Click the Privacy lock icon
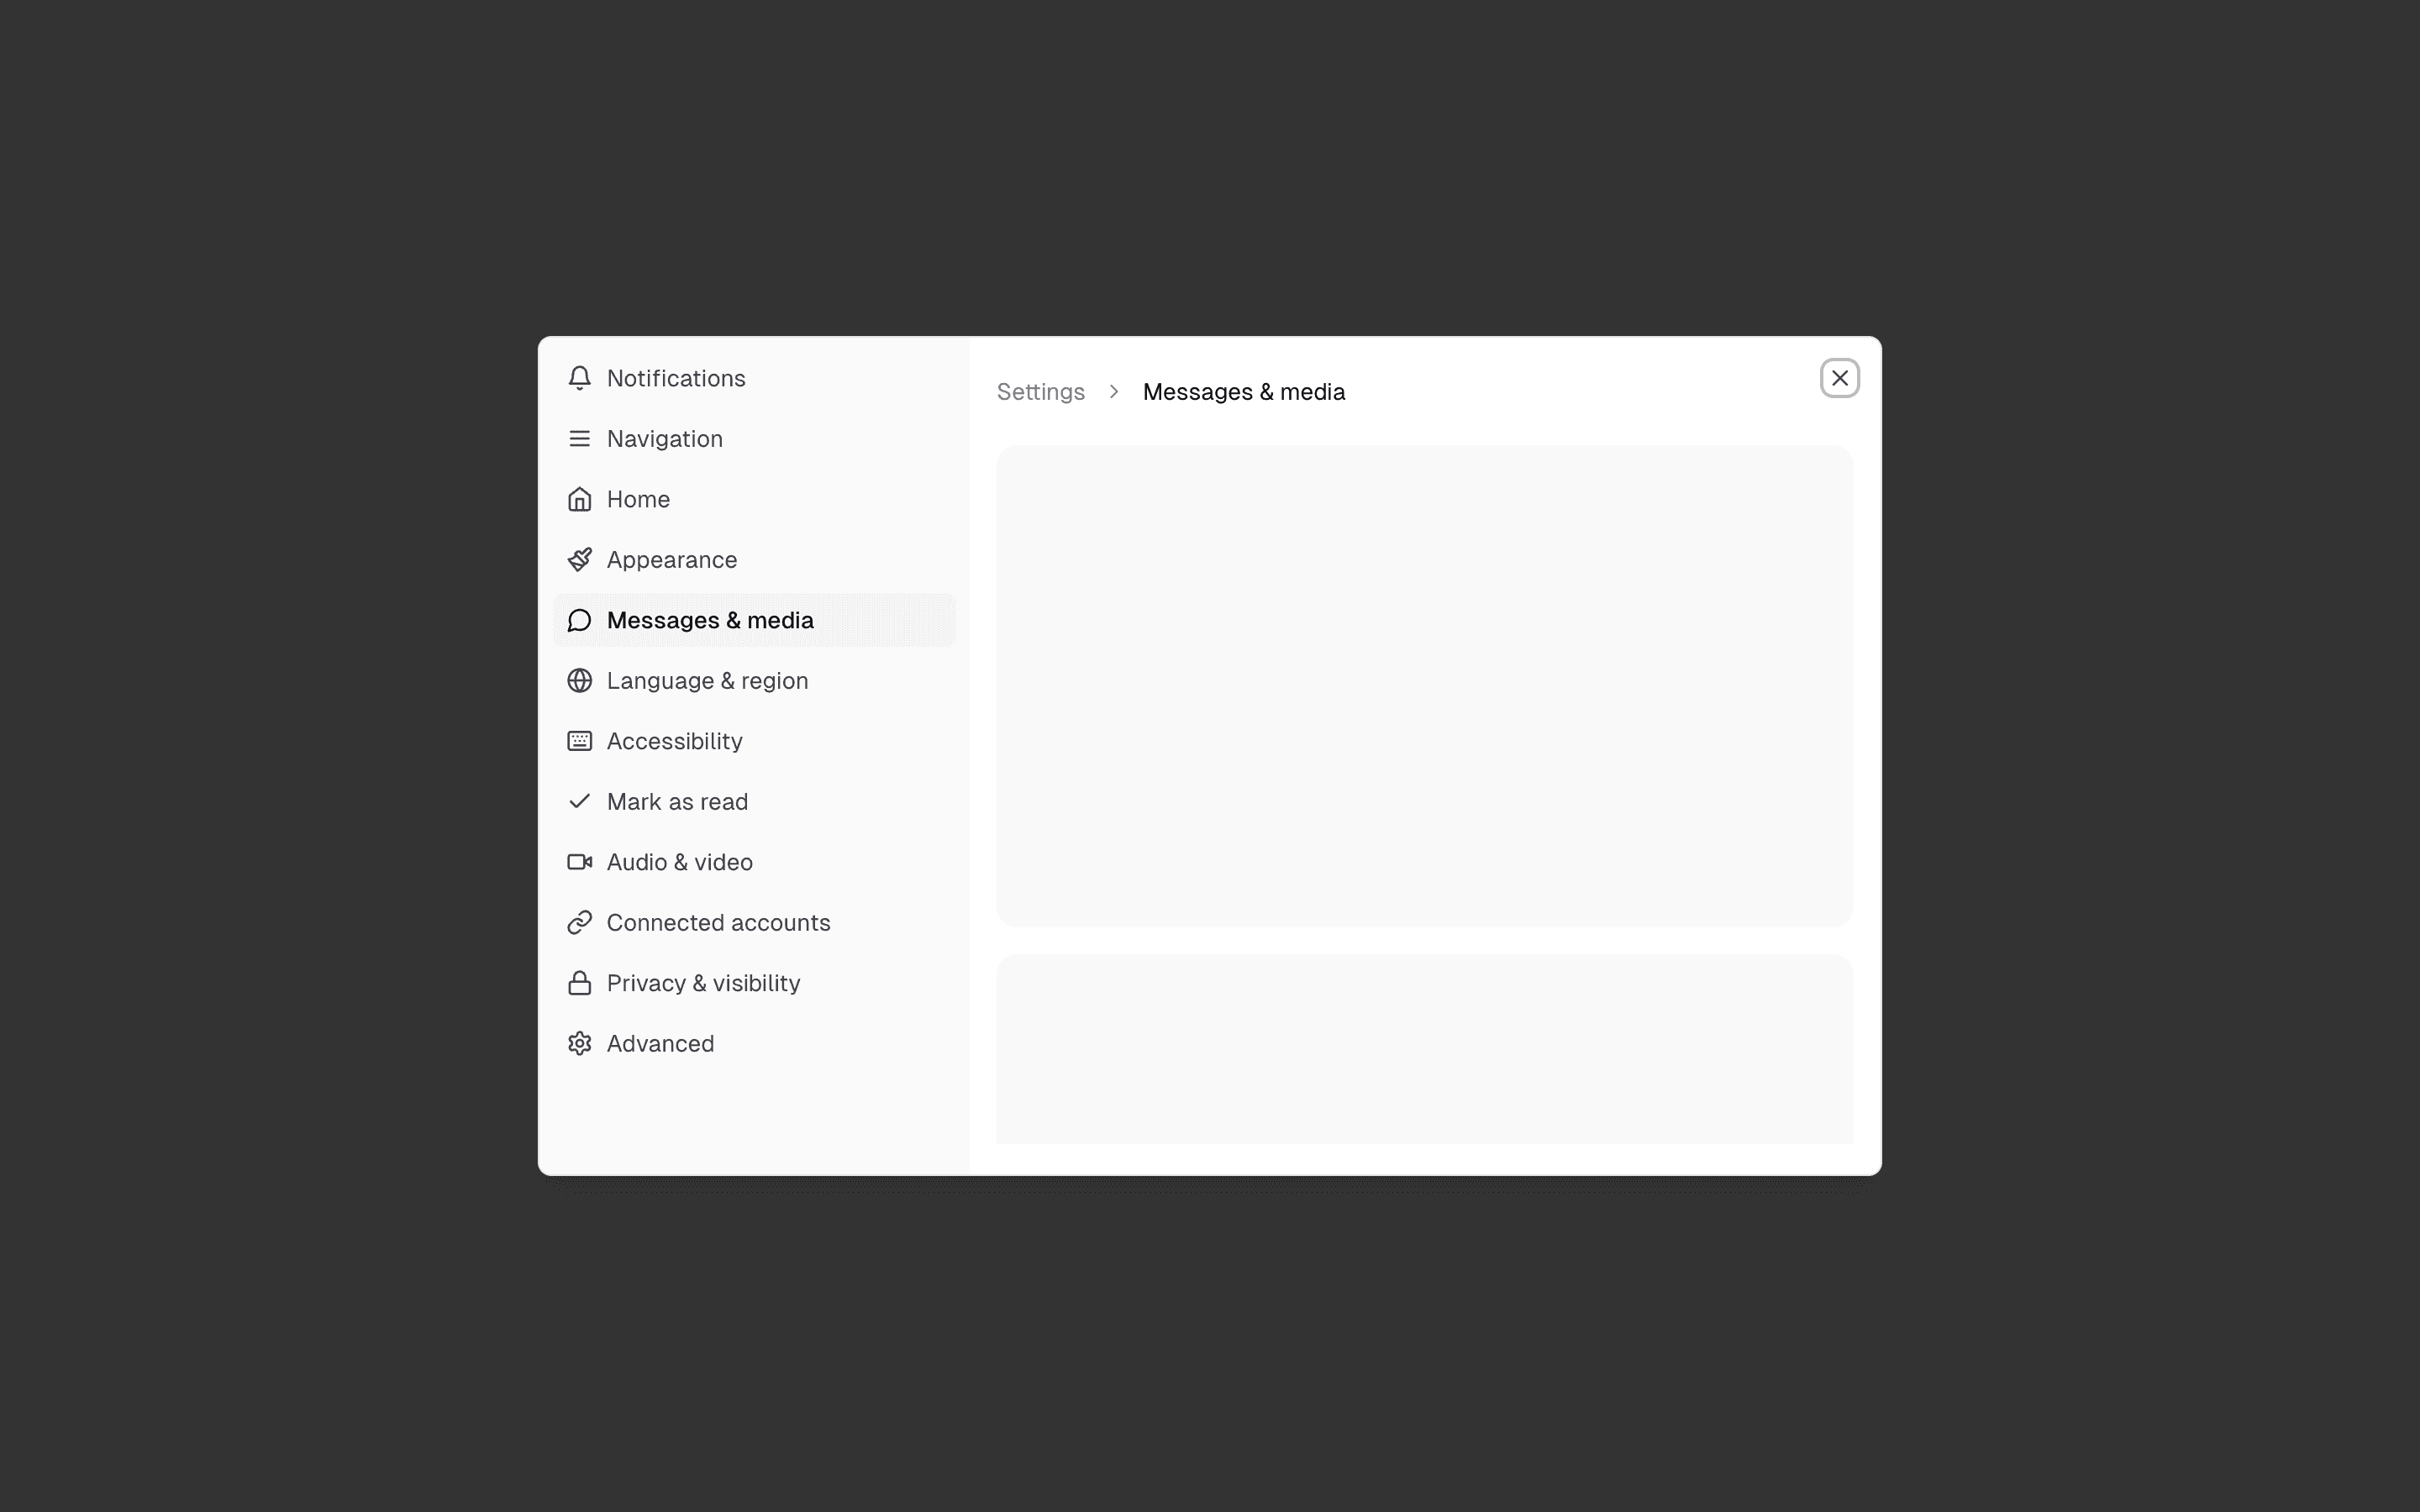This screenshot has width=2420, height=1512. tap(578, 983)
